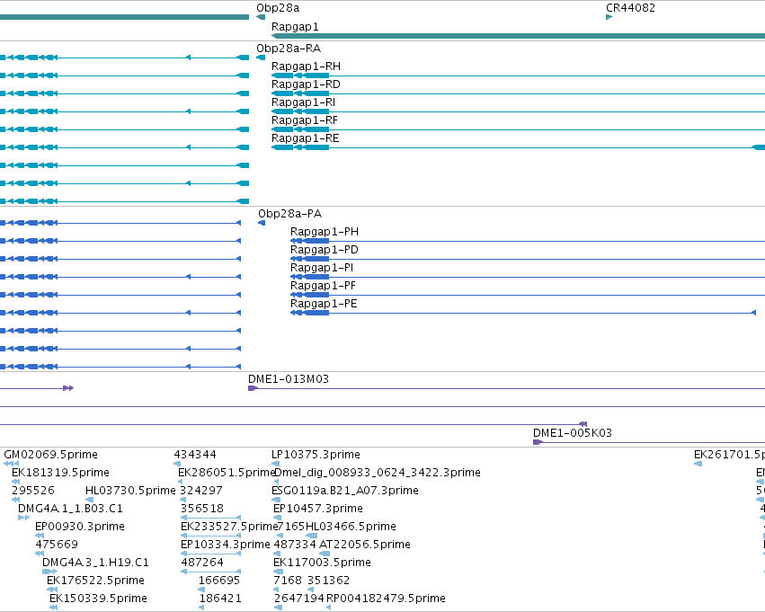The width and height of the screenshot is (765, 612).
Task: Select the Rapgap1-PI CDS label
Action: [x=322, y=268]
